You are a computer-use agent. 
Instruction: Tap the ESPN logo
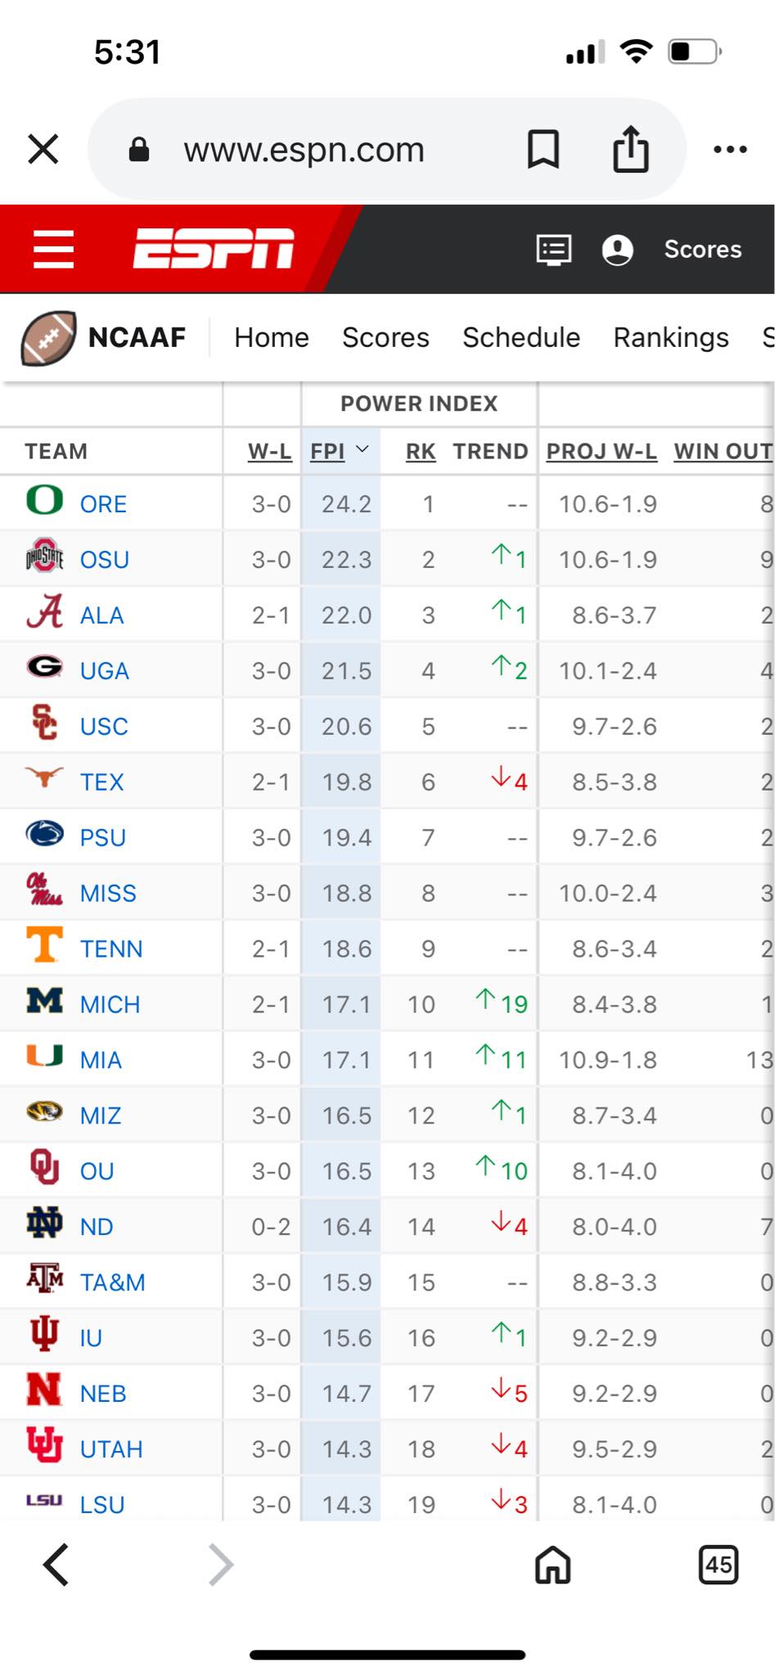coord(214,249)
